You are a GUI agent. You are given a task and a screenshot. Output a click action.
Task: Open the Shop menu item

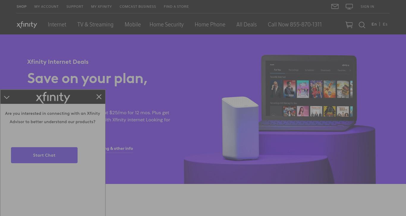[21, 7]
